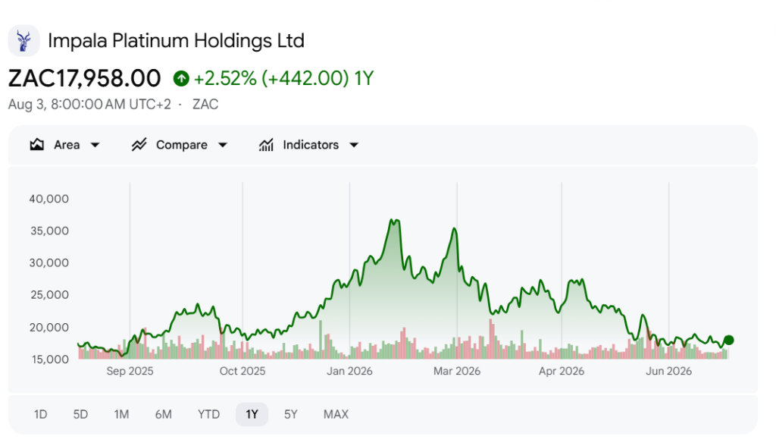Open the Area chart type dropdown arrow

[95, 145]
